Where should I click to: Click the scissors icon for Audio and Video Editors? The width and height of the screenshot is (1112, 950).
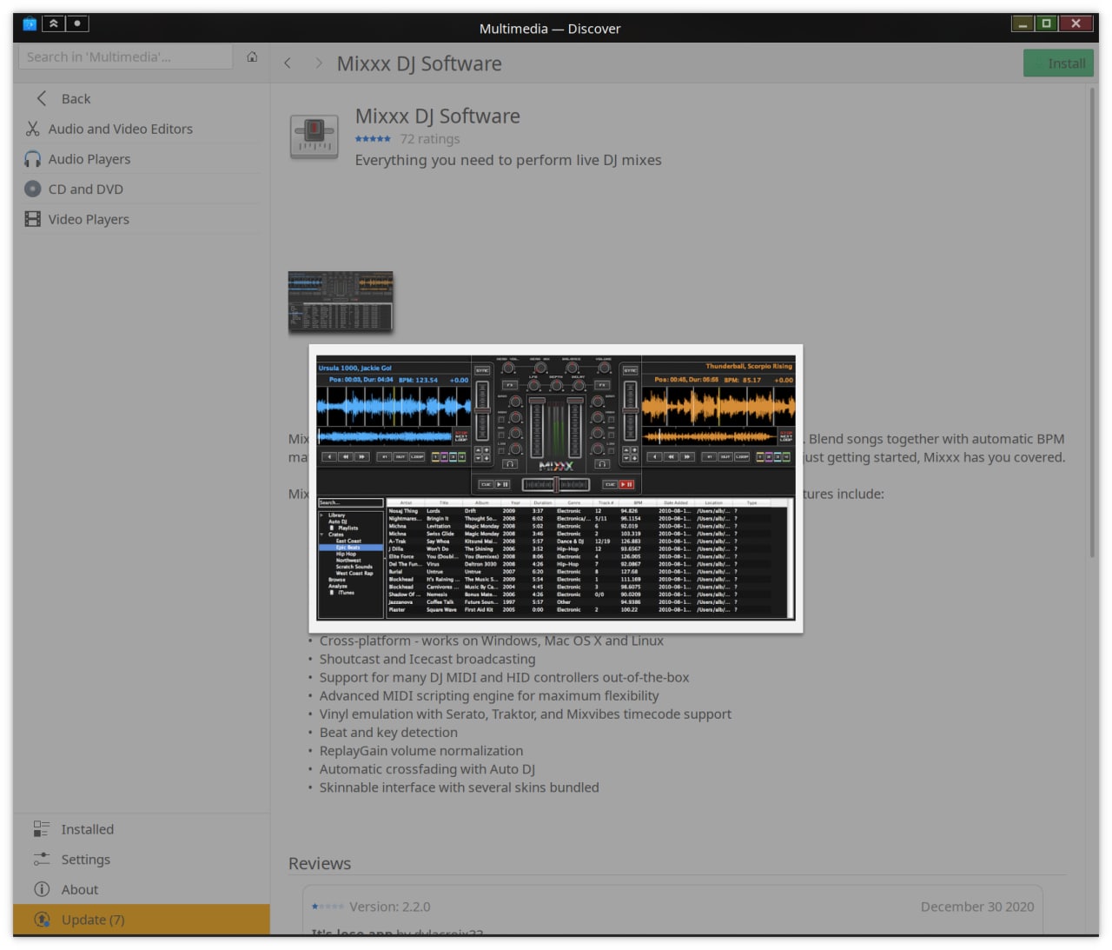33,129
